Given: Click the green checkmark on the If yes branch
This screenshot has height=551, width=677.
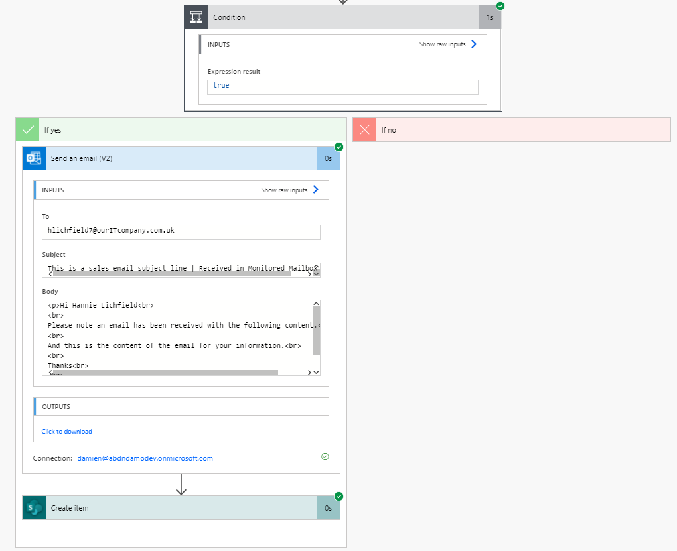Looking at the screenshot, I should coord(27,129).
